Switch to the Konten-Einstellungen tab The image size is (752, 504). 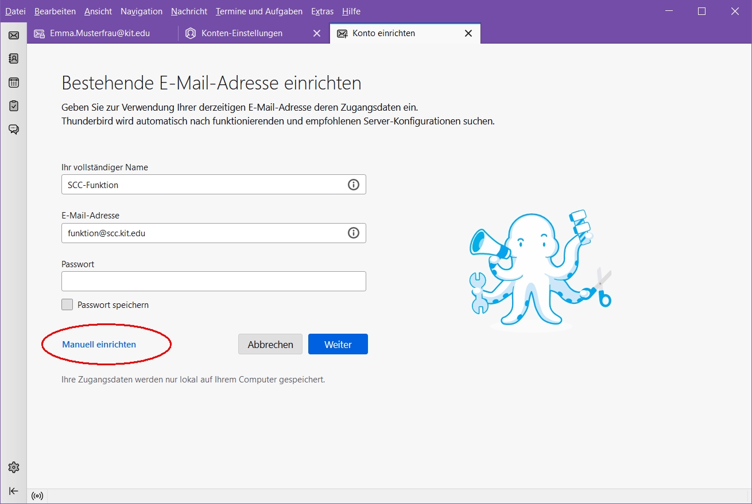tap(242, 33)
